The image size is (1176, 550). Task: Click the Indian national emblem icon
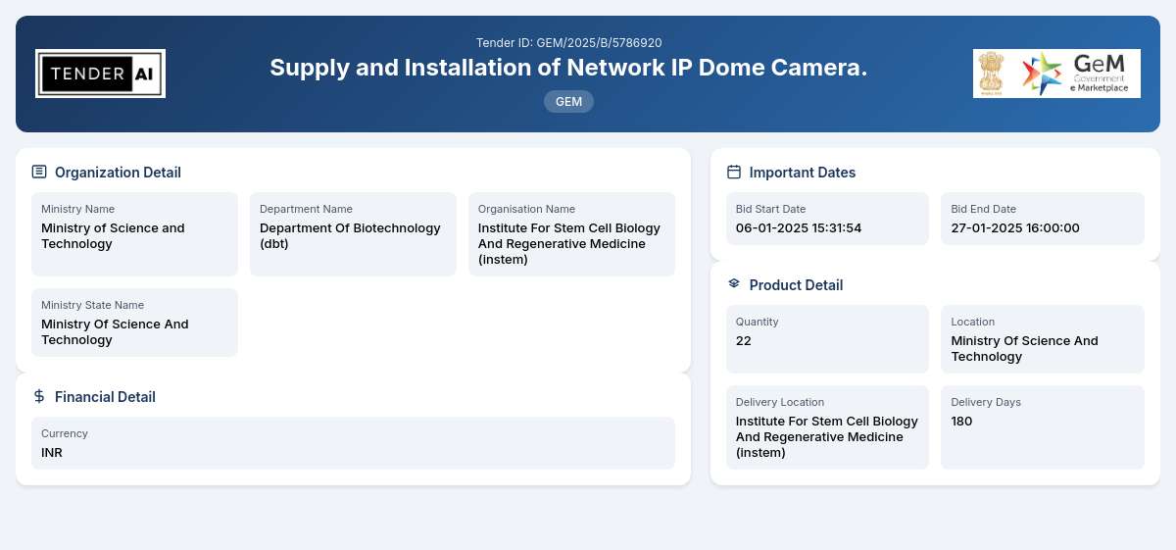point(992,74)
